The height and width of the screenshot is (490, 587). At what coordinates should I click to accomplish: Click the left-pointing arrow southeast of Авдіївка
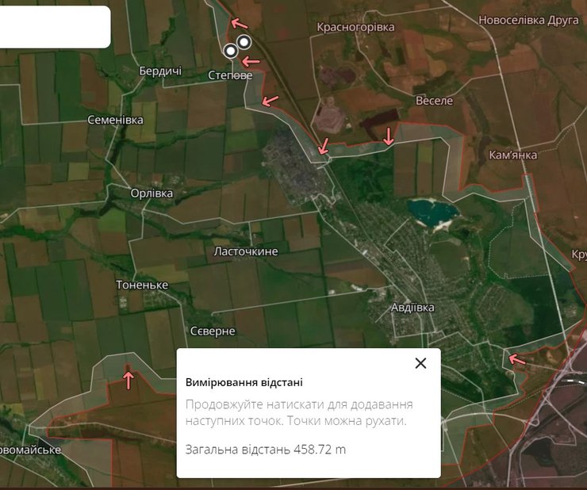pos(516,360)
